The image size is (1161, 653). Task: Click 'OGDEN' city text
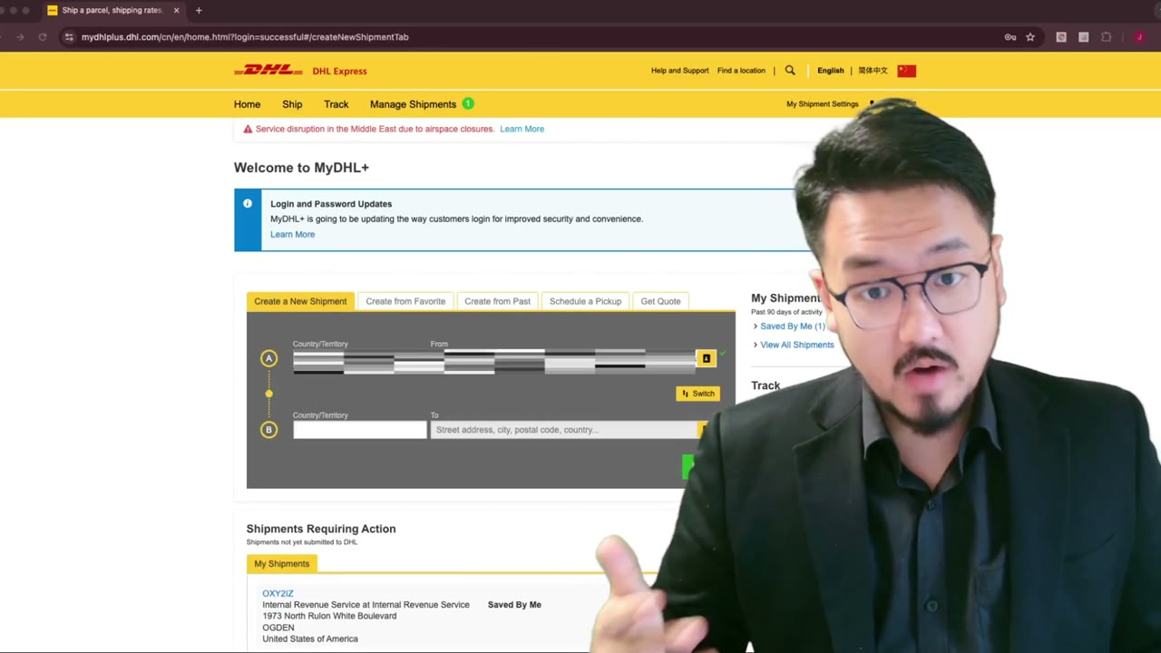(278, 628)
